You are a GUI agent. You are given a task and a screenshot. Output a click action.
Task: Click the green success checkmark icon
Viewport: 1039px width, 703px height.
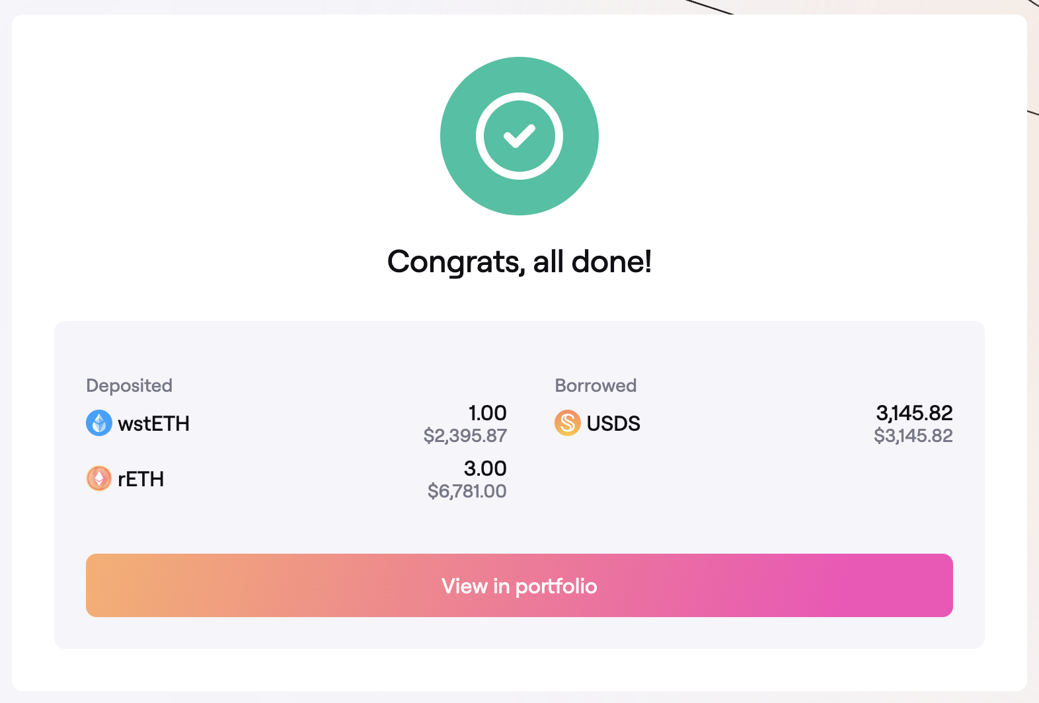click(519, 136)
